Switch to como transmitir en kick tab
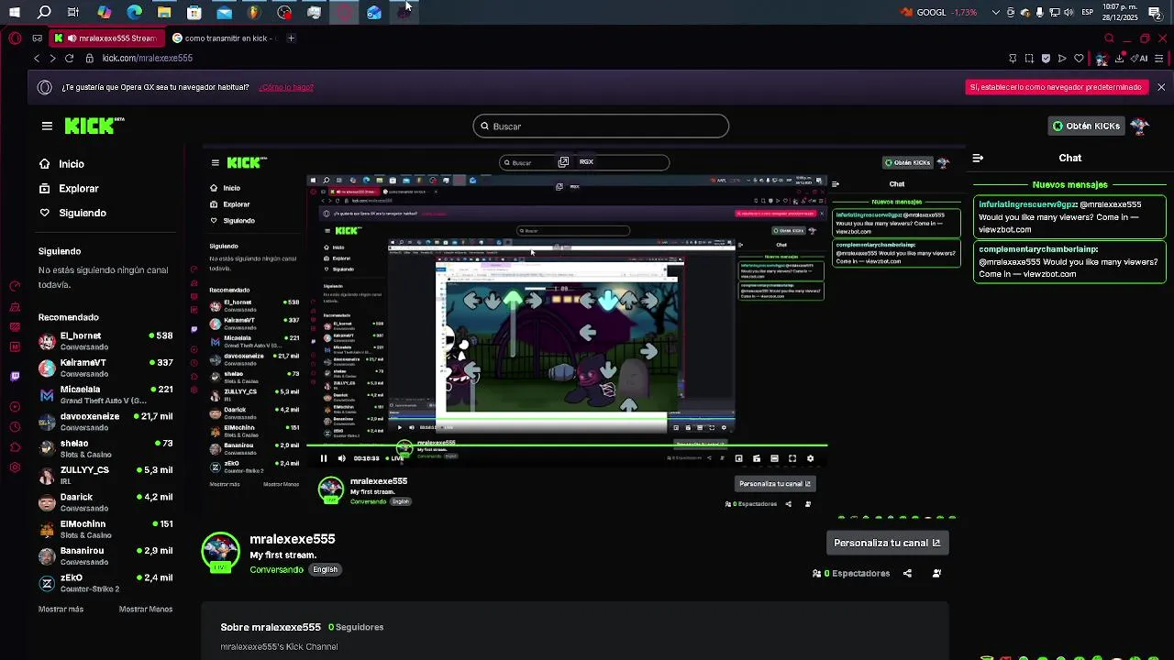This screenshot has width=1174, height=660. tap(223, 38)
